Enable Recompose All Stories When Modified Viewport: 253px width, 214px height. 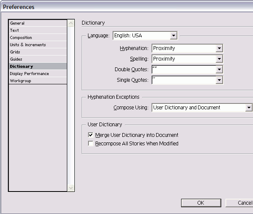coord(91,144)
